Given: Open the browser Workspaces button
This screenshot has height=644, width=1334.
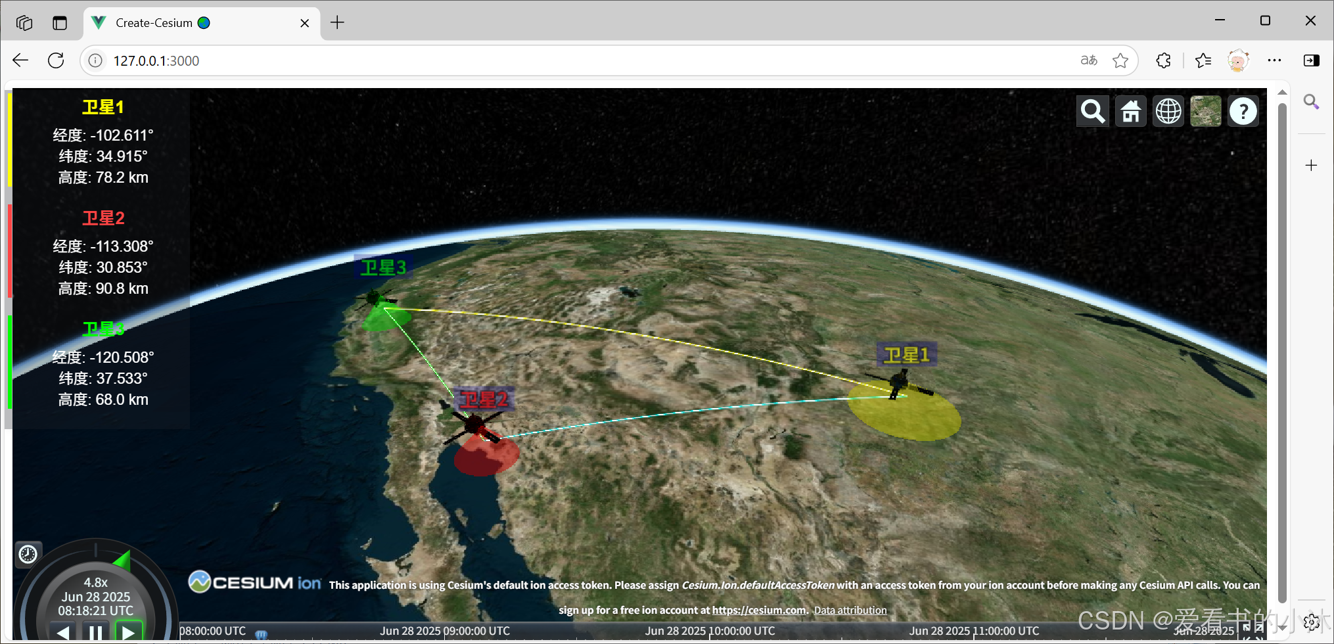Looking at the screenshot, I should pyautogui.click(x=24, y=23).
